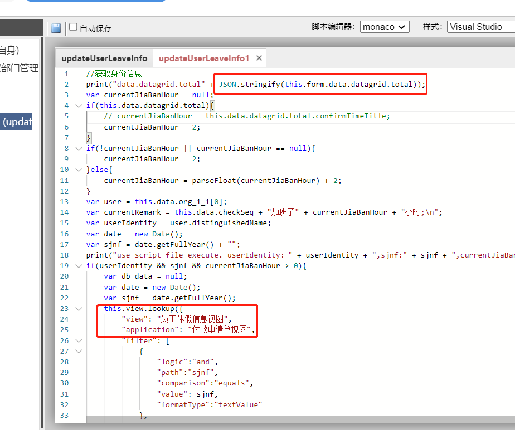Image resolution: width=515 pixels, height=430 pixels.
Task: Click line number 13 in gutter
Action: (65, 201)
